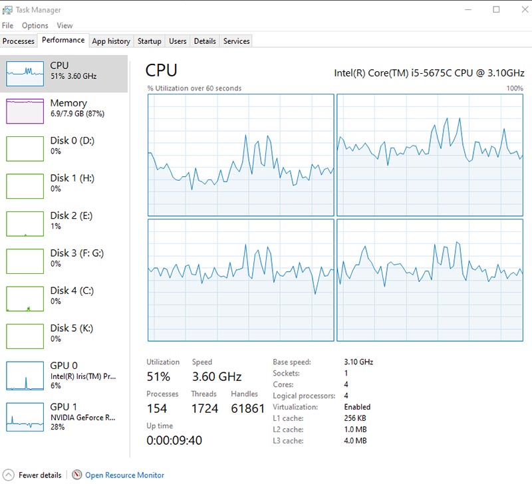
Task: Click the top-left CPU core graph
Action: point(241,155)
